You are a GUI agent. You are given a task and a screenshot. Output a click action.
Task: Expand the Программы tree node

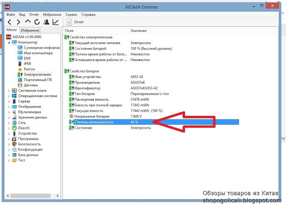point(9,139)
